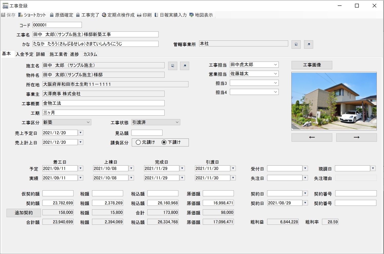The image size is (384, 254).
Task: Open the 工事区分 dropdown list
Action: point(88,122)
